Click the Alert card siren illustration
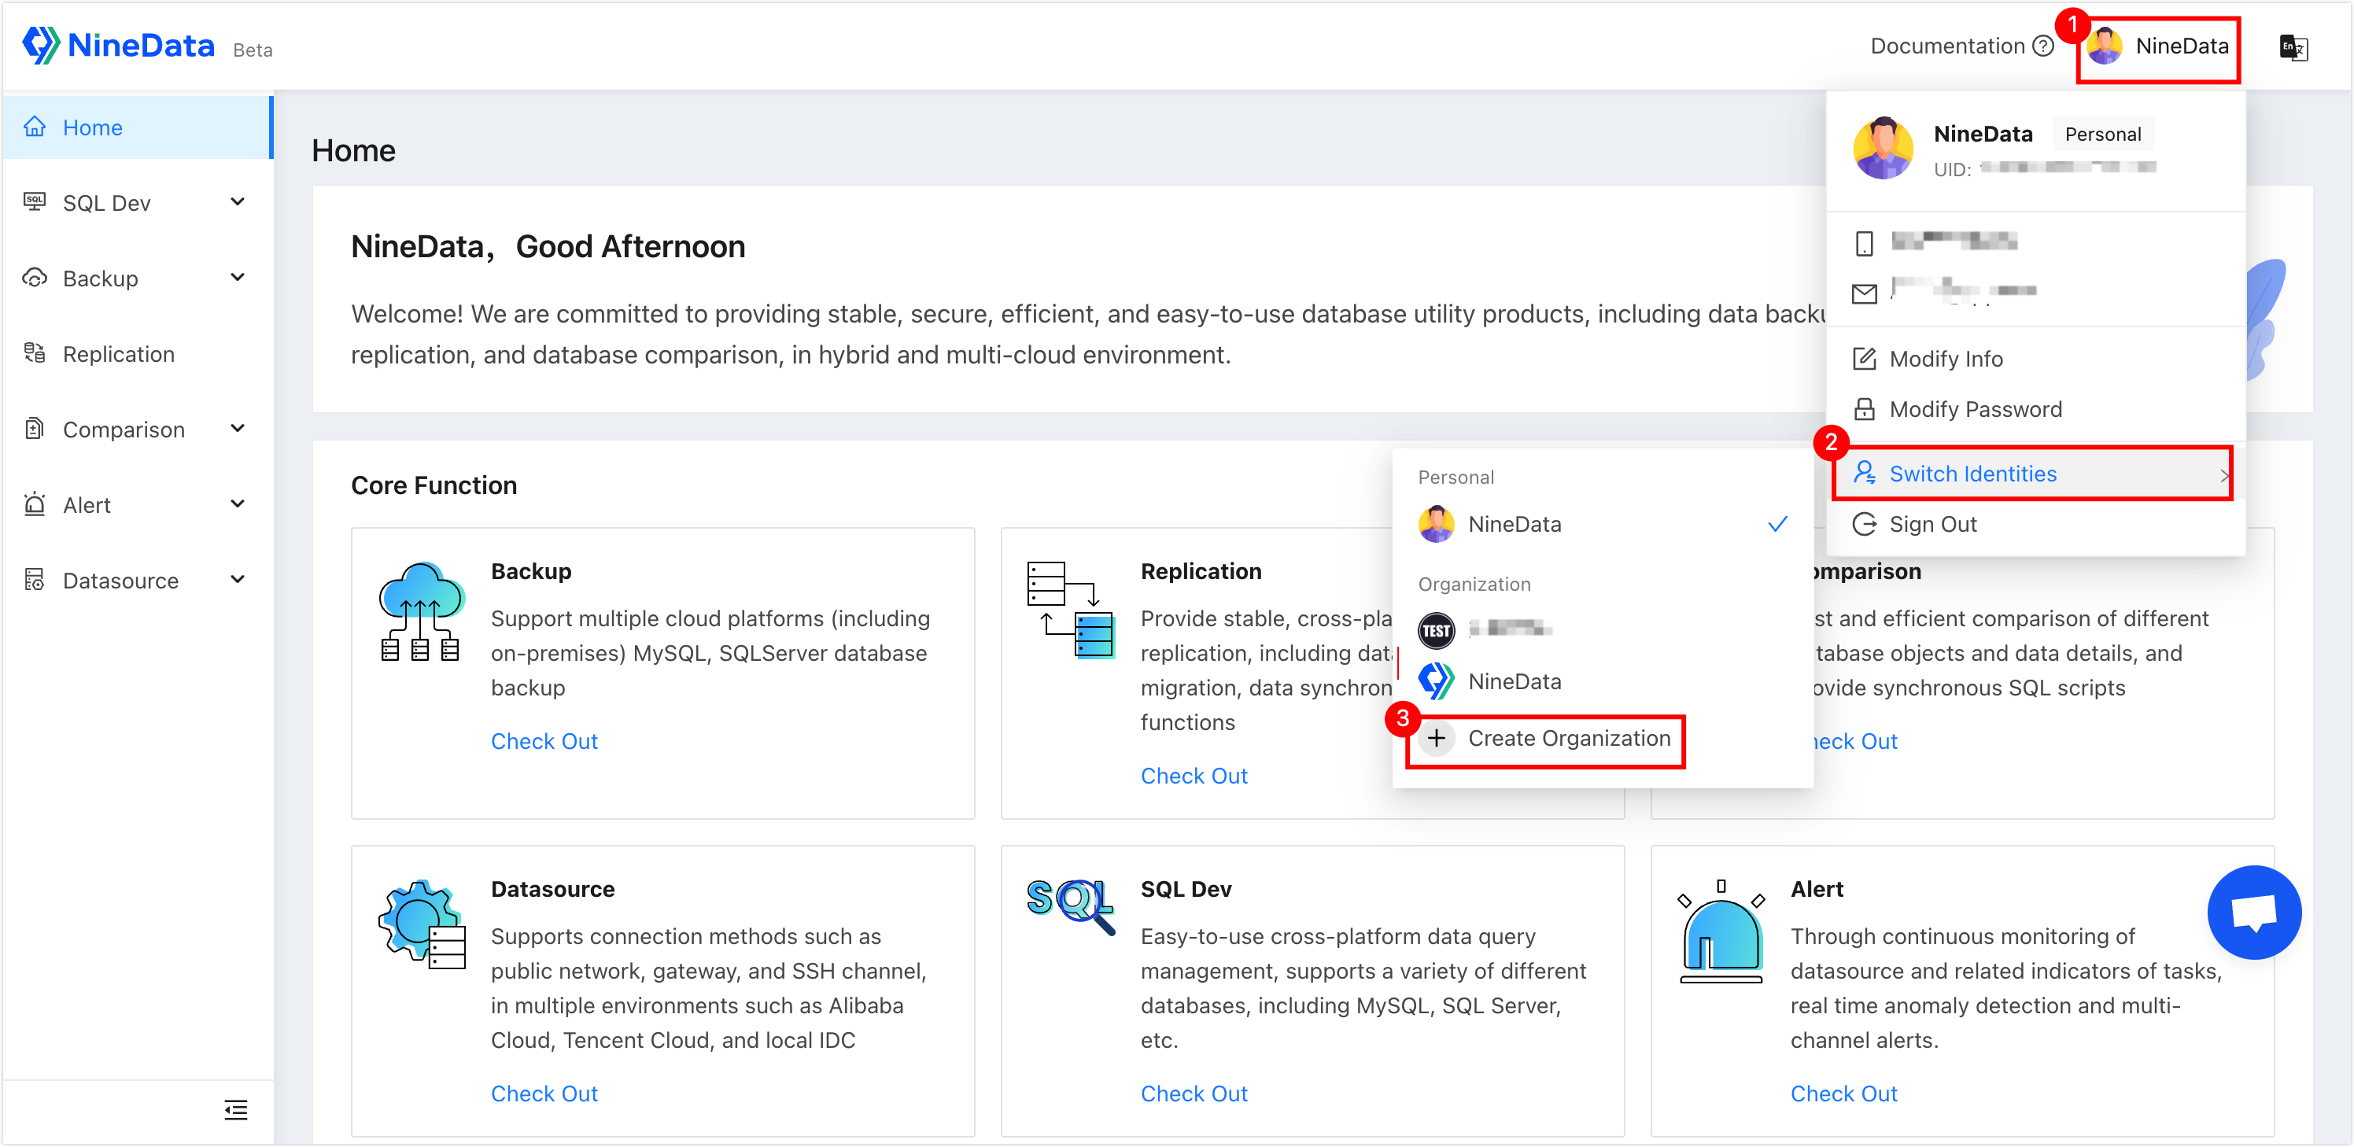 click(x=1721, y=931)
